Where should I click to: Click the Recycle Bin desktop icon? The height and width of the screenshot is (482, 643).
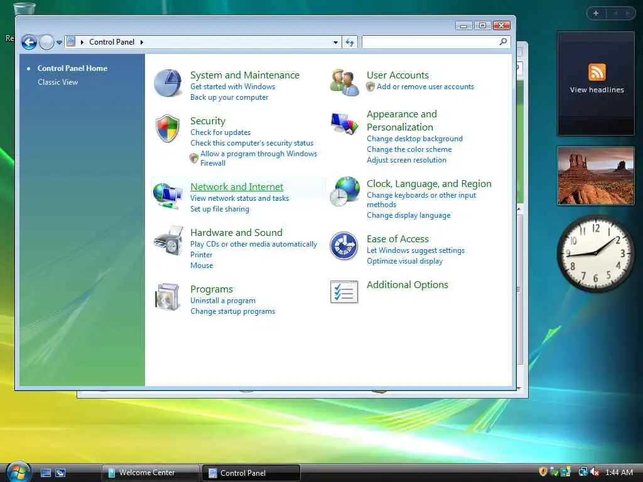coord(24,8)
